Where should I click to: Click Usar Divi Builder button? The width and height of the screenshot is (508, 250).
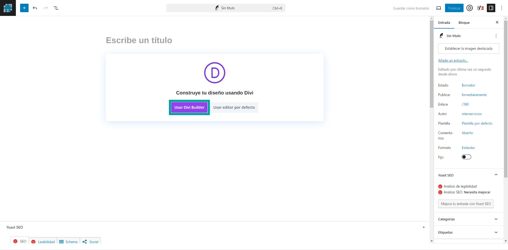pyautogui.click(x=189, y=107)
